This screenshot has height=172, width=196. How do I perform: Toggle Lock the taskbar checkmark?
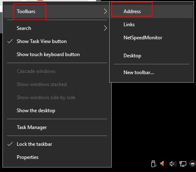click(10, 144)
